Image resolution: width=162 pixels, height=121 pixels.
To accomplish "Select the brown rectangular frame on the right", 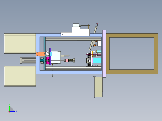I will (132, 35).
